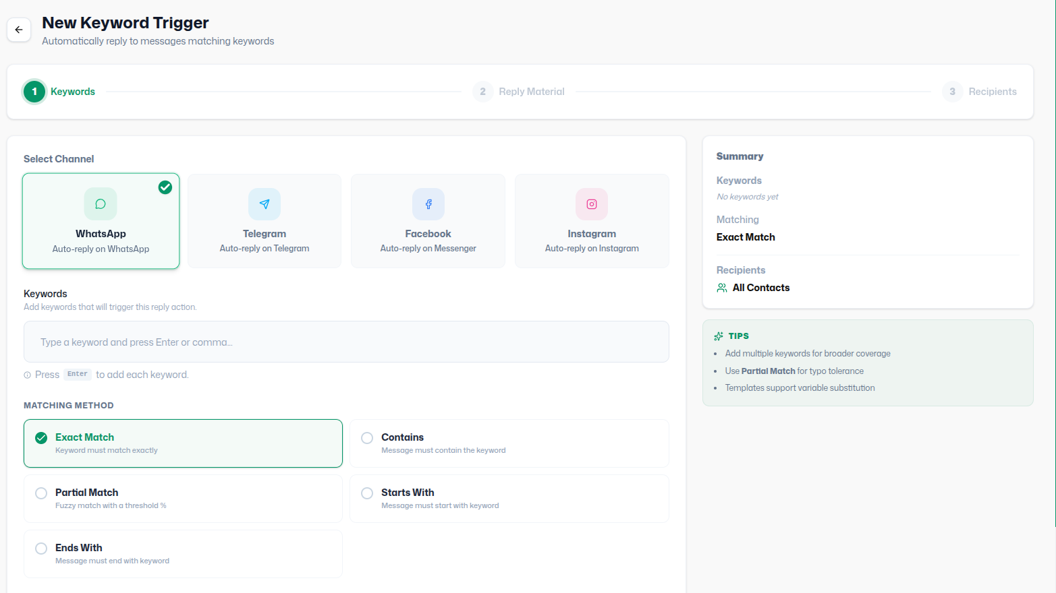Image resolution: width=1056 pixels, height=593 pixels.
Task: Select the Facebook channel label
Action: click(x=428, y=234)
